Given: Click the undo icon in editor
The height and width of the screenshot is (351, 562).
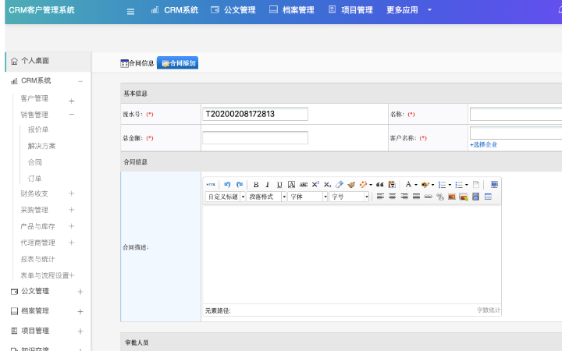Looking at the screenshot, I should tap(227, 184).
